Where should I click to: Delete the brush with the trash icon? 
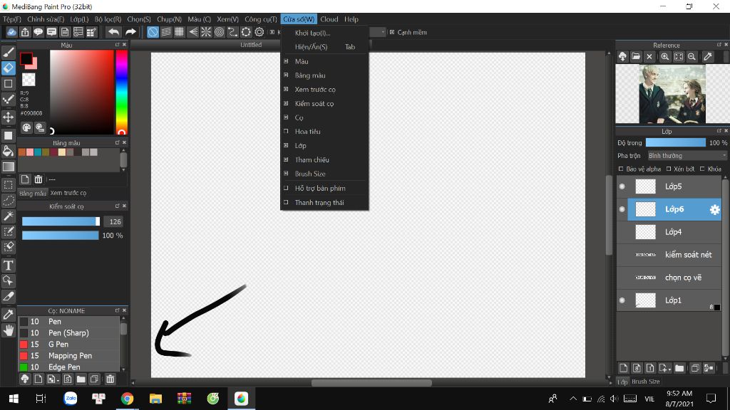click(x=110, y=379)
